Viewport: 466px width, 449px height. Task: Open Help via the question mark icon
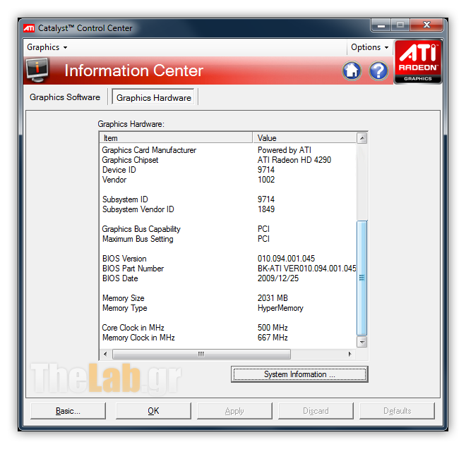click(x=378, y=71)
